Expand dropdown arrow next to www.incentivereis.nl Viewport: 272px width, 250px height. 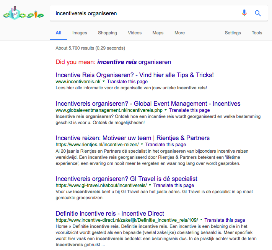click(x=104, y=81)
